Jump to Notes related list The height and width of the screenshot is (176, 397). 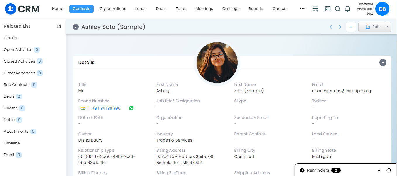9,120
